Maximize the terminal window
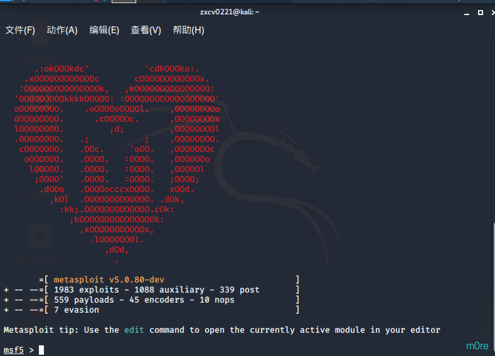This screenshot has height=356, width=495. pos(481,13)
